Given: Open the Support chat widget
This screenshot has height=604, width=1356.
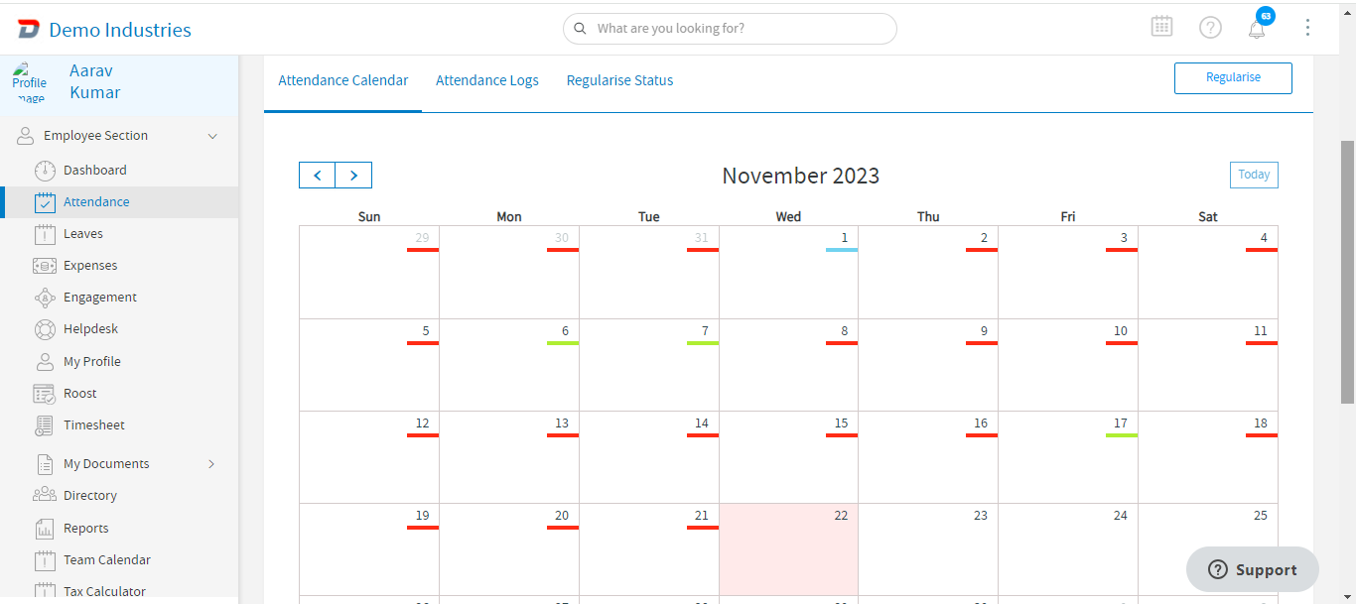Looking at the screenshot, I should coord(1253,569).
